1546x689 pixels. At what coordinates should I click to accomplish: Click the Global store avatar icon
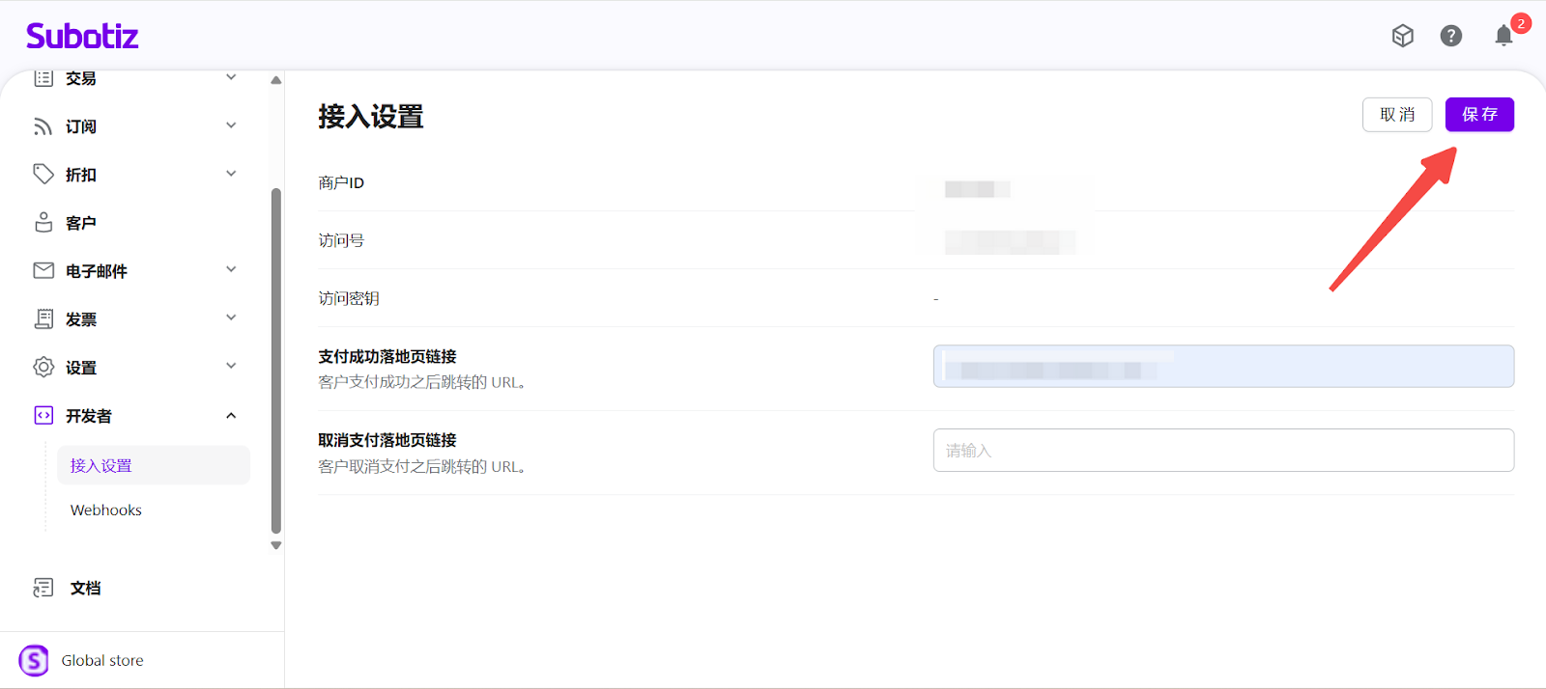click(34, 661)
